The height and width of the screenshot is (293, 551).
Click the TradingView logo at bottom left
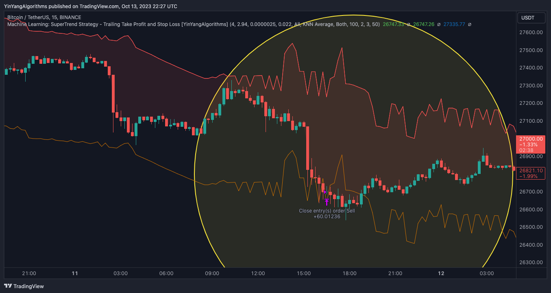[x=24, y=286]
